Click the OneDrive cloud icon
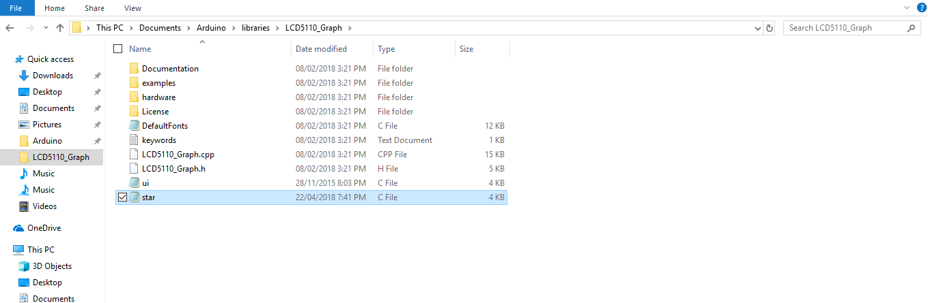928x303 pixels. click(x=18, y=228)
